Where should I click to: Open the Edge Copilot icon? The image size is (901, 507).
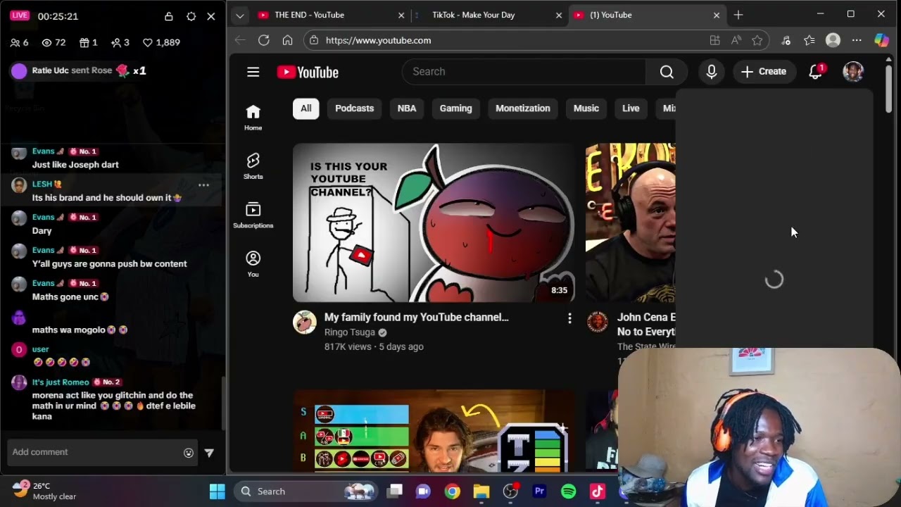[881, 40]
